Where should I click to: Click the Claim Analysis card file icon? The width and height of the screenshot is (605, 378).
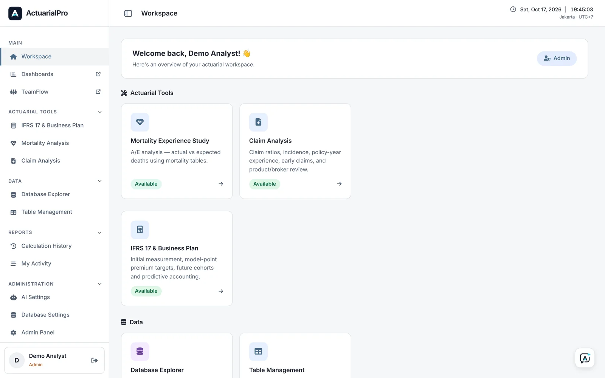point(258,122)
